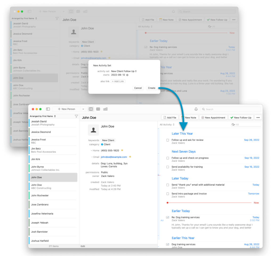
Task: Click New Note button in front window
Action: pyautogui.click(x=189, y=117)
